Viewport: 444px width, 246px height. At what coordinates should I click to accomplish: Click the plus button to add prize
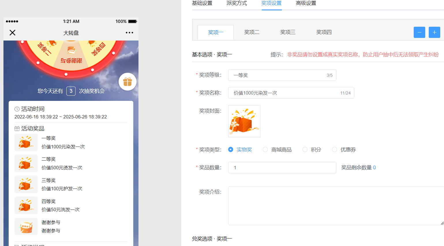pos(434,32)
